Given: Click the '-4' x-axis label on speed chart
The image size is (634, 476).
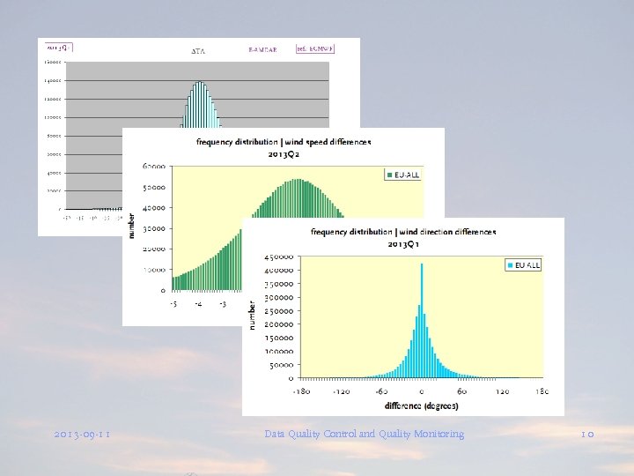Looking at the screenshot, I should 198,304.
